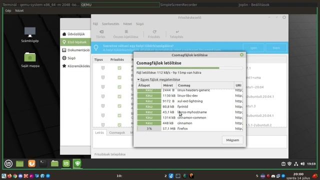Click firefox 3% progress cell
Viewport: 320px width, 180px height.
coord(149,129)
